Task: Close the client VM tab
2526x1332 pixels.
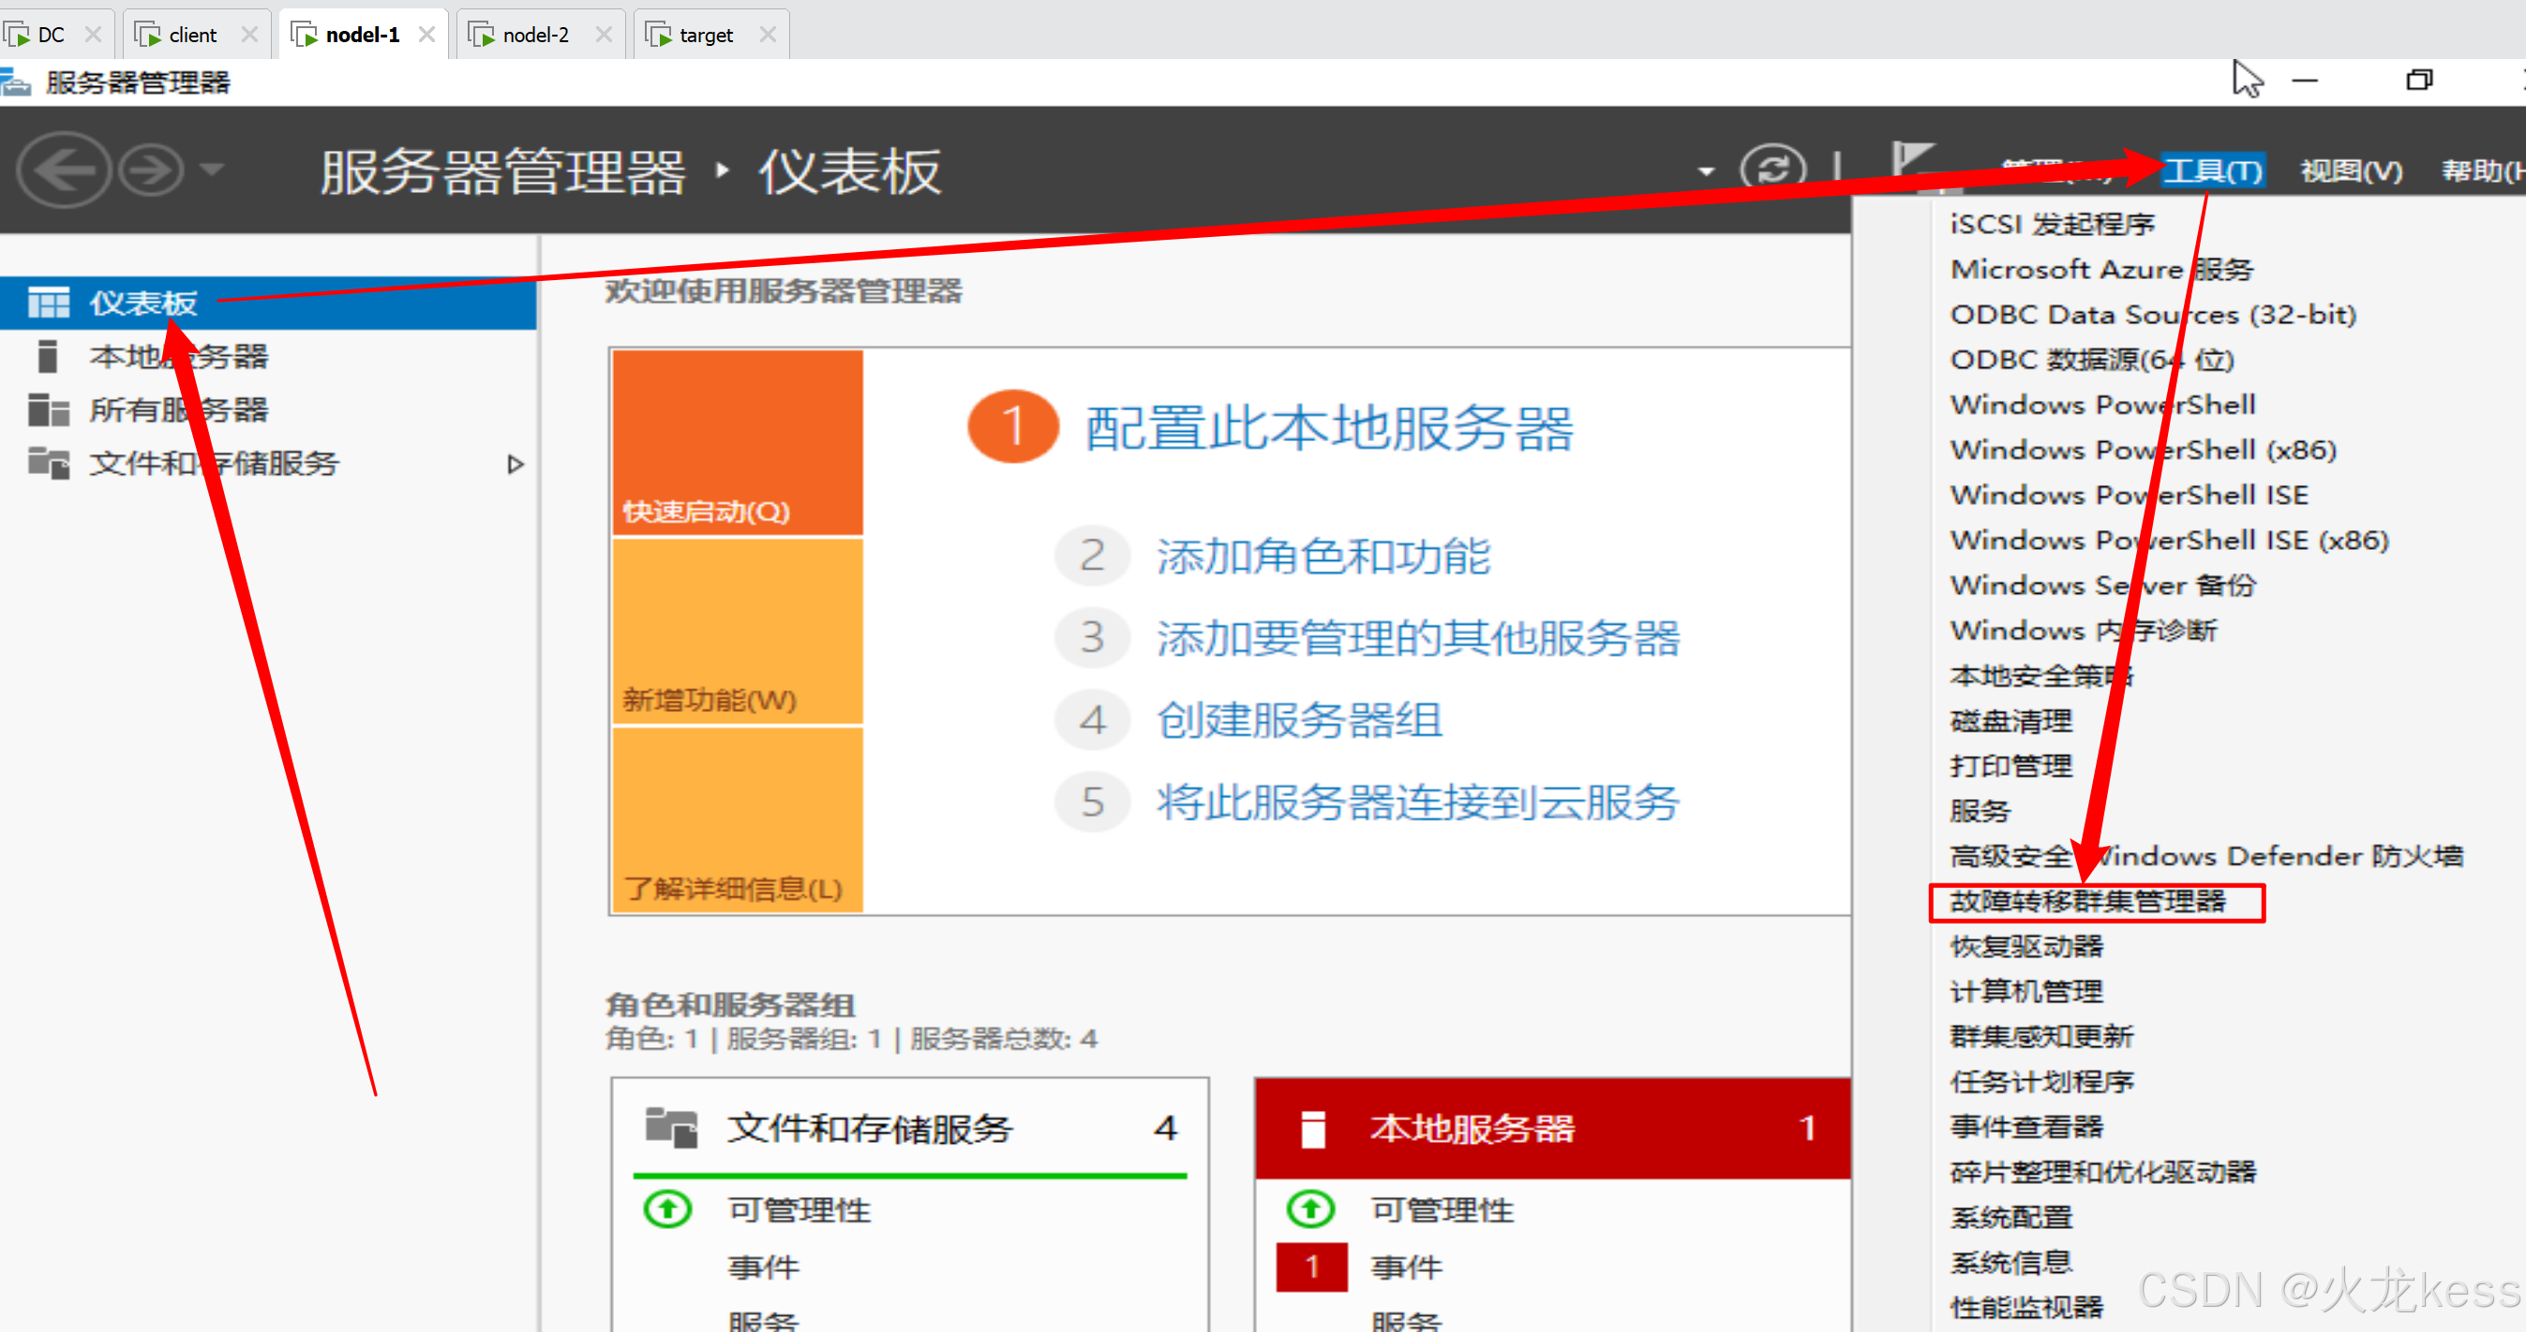Action: click(250, 36)
